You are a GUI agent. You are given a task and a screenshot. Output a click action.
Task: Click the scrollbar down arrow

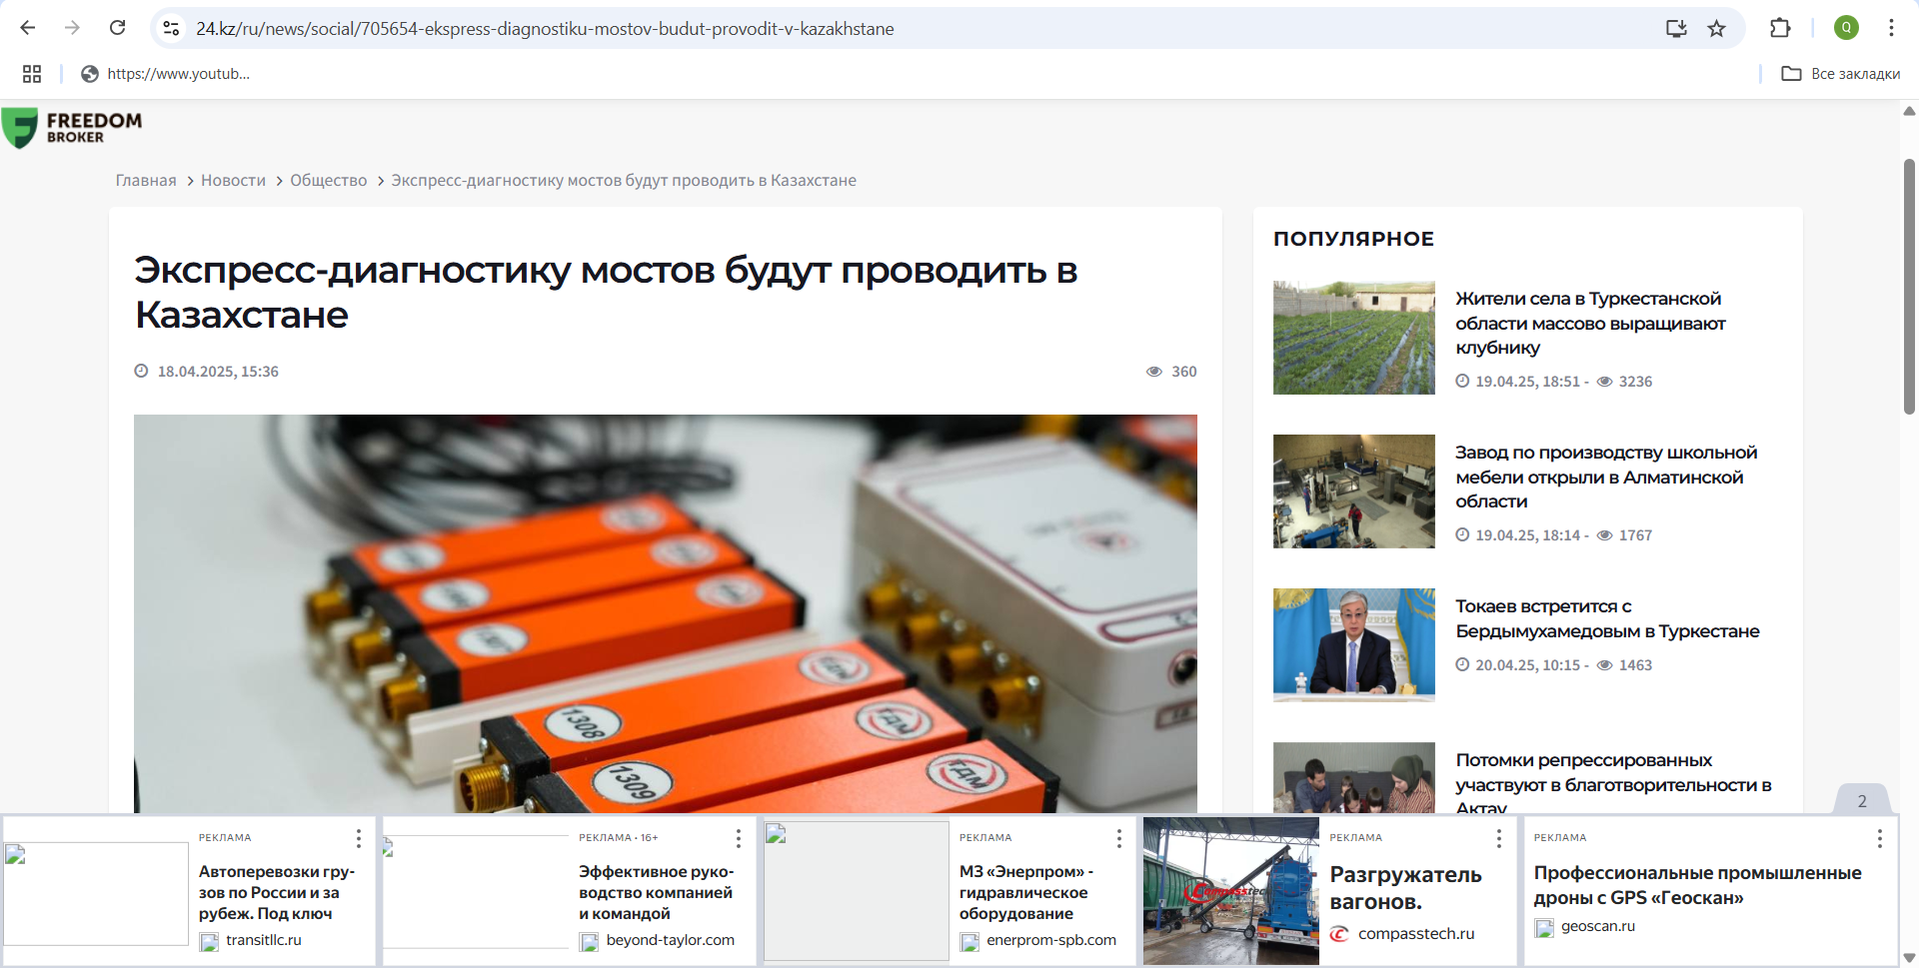1909,958
